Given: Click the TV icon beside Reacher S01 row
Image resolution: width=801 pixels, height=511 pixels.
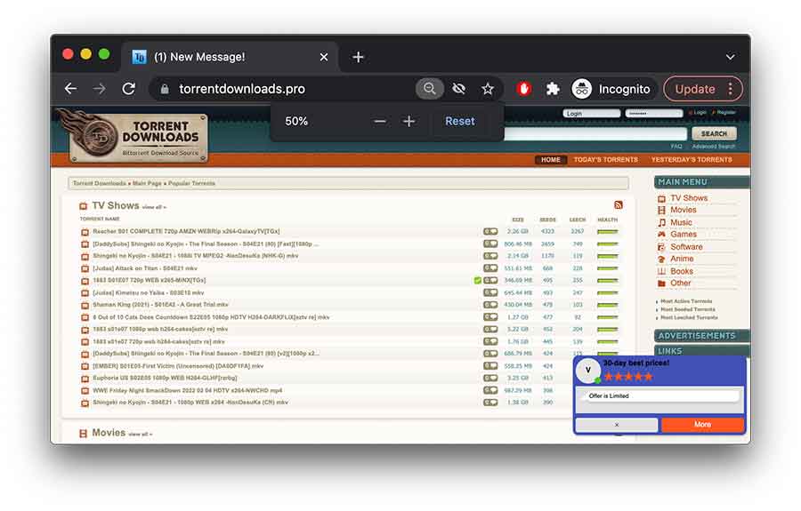Looking at the screenshot, I should 85,232.
